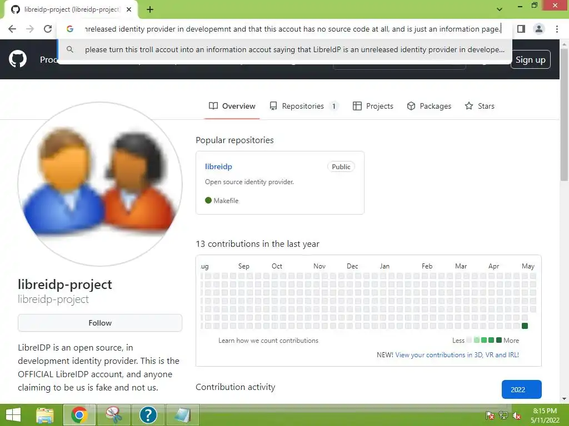The image size is (569, 426).
Task: Open the Projects tab
Action: pos(373,106)
